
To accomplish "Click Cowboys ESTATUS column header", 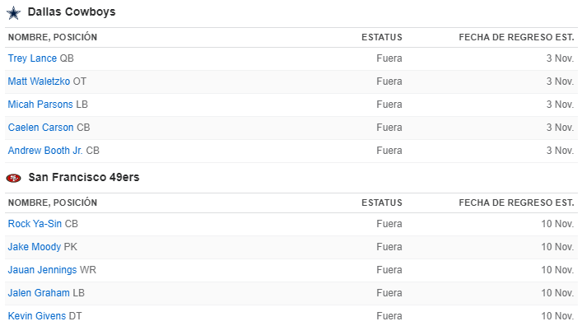I will pyautogui.click(x=382, y=37).
